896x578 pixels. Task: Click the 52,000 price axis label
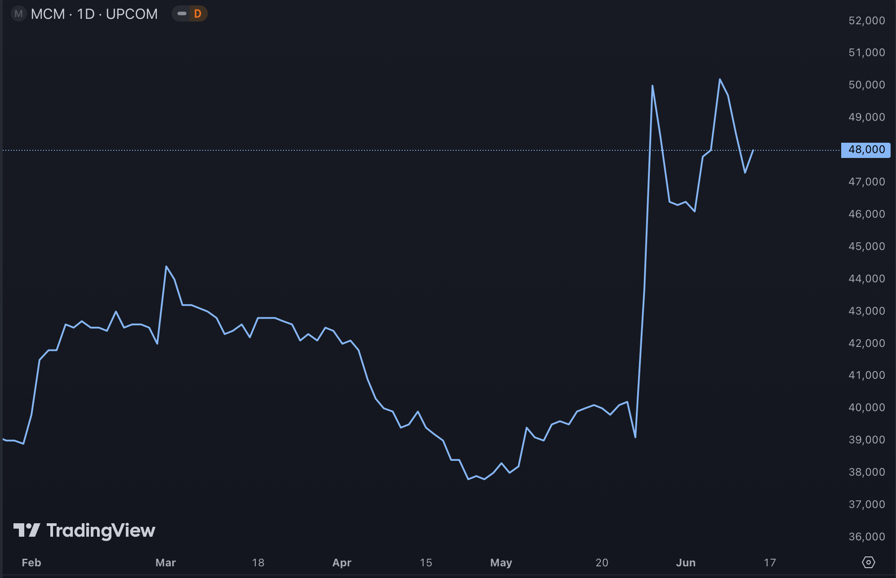(867, 21)
